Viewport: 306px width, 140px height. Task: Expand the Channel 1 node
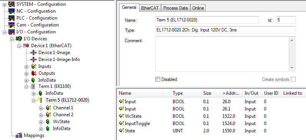click(x=41, y=108)
